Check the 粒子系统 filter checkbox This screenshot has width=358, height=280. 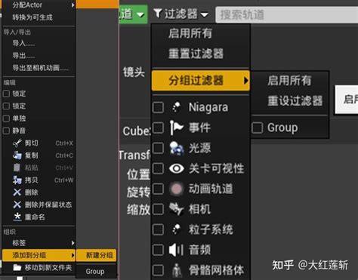point(158,229)
